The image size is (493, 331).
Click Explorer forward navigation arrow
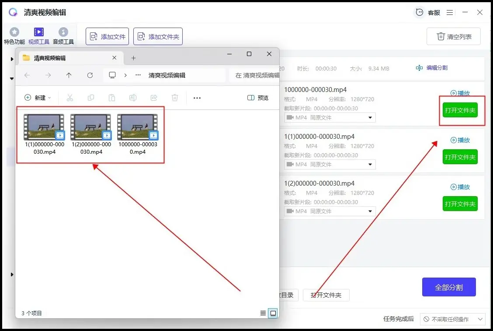(48, 75)
